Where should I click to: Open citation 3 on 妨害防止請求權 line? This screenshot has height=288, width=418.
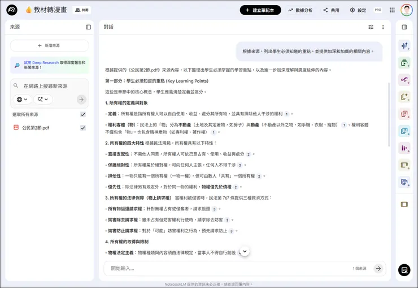[231, 231]
